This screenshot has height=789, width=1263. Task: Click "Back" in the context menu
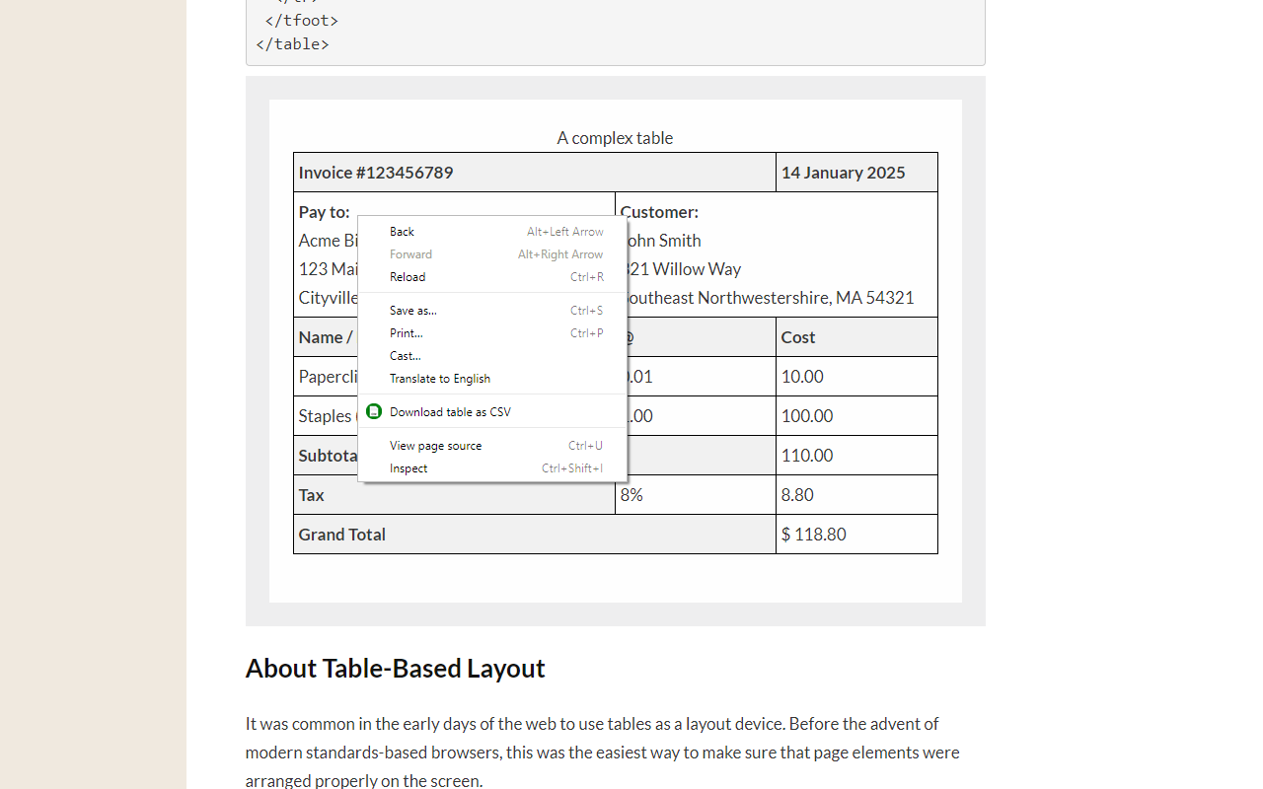(x=401, y=231)
